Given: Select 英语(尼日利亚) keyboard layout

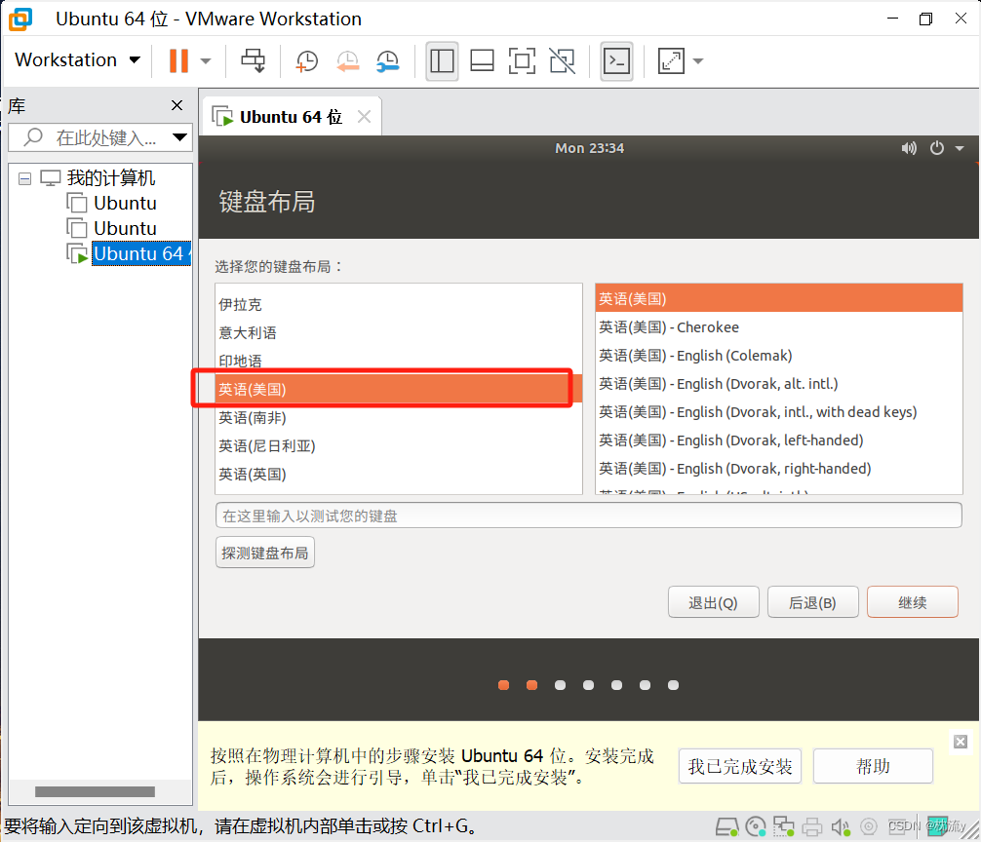Looking at the screenshot, I should pos(399,445).
